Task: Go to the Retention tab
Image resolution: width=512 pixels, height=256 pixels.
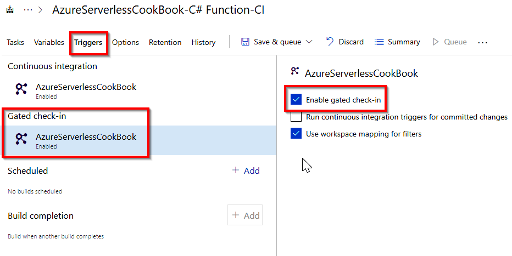Action: (165, 42)
